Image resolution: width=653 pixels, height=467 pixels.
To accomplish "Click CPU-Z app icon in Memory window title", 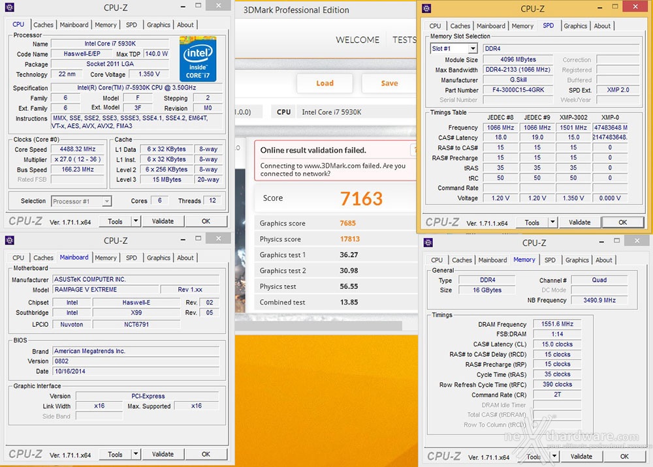I will point(428,243).
